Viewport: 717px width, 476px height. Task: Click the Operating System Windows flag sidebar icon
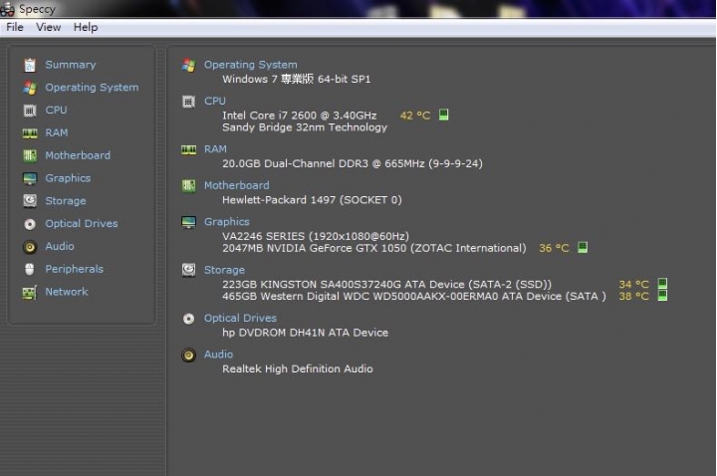(30, 88)
